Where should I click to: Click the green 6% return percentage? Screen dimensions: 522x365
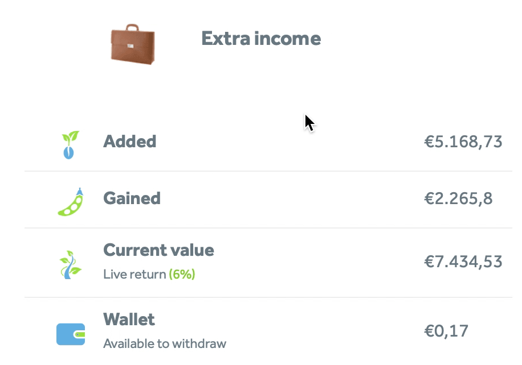tap(182, 275)
